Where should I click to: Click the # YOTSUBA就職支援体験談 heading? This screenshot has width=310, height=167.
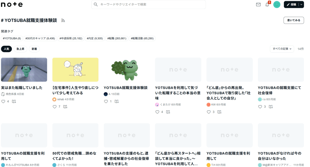tap(29, 20)
